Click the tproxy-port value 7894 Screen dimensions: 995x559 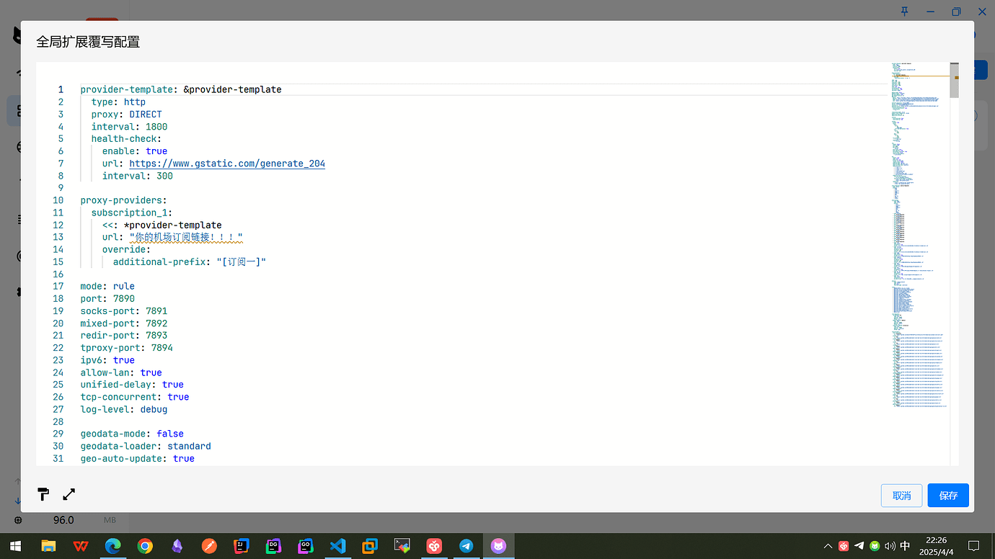pyautogui.click(x=162, y=348)
